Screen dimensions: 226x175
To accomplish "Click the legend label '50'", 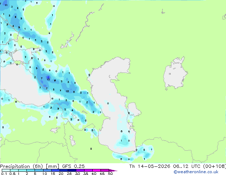I will (110, 174).
